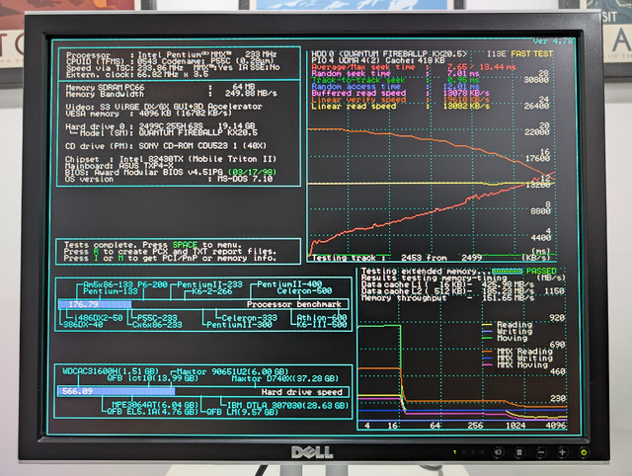Viewport: 632px width, 476px height.
Task: Click the Random access time row
Action: point(395,86)
